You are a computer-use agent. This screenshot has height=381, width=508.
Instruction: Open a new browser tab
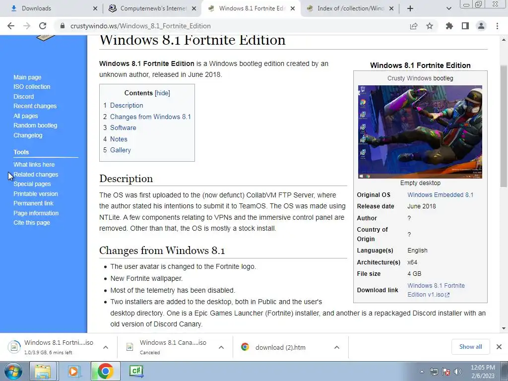click(x=410, y=8)
